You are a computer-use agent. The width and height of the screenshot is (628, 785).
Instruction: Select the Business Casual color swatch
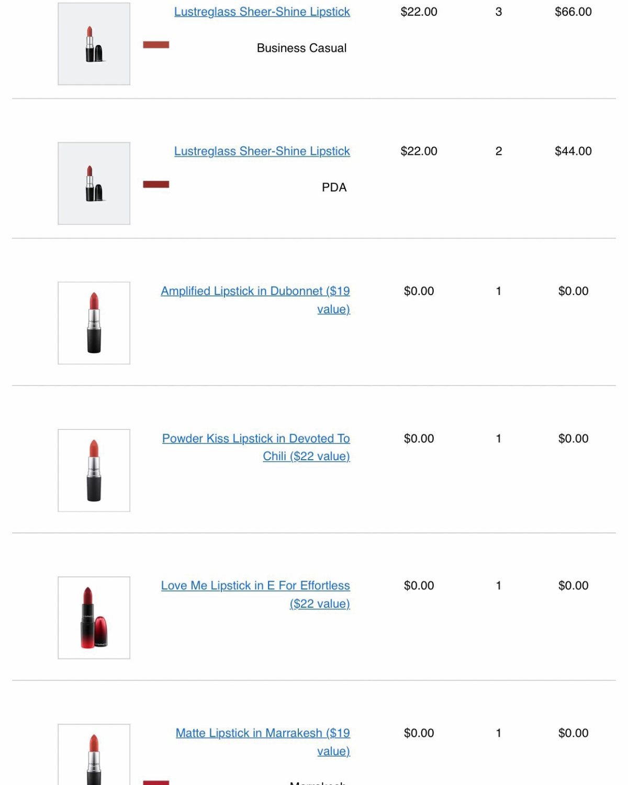[x=156, y=44]
